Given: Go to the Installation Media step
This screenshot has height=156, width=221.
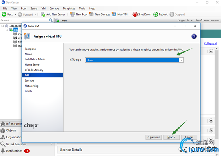Looking at the screenshot, I should tap(35, 59).
